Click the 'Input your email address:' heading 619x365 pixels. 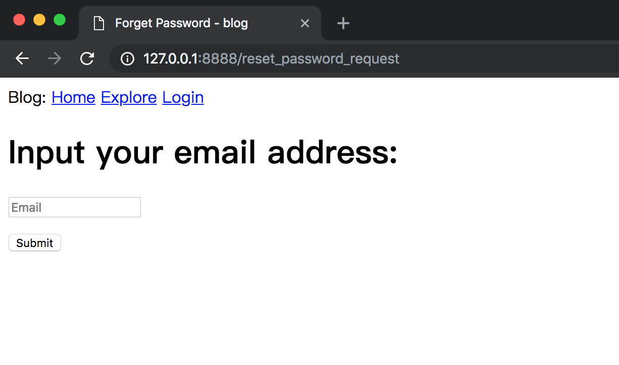click(203, 152)
